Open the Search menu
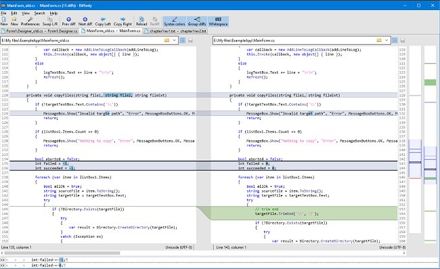 pos(39,13)
